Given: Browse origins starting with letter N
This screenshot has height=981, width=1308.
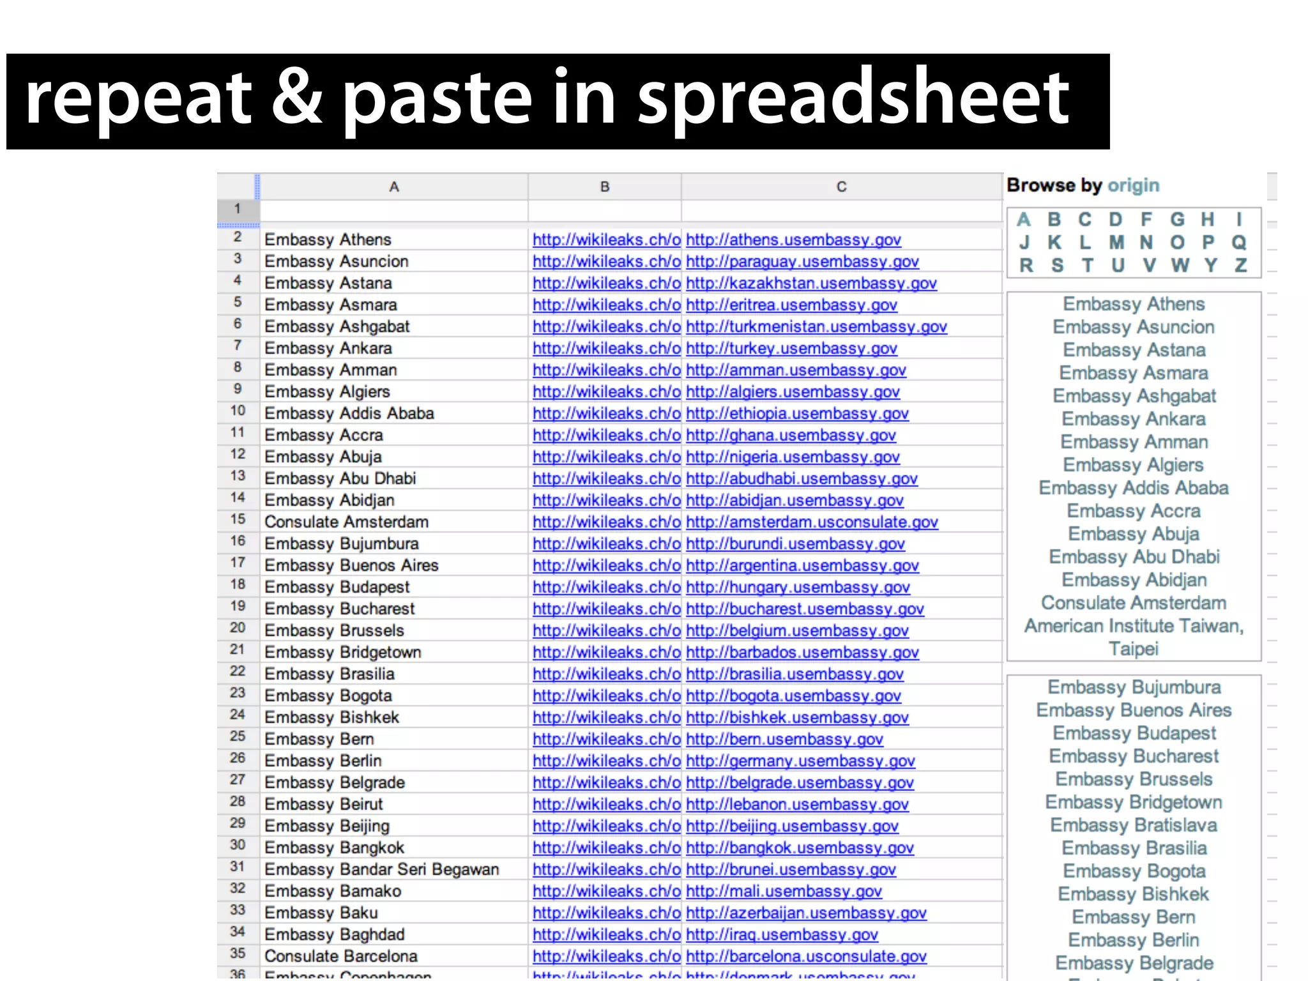Looking at the screenshot, I should (x=1146, y=243).
